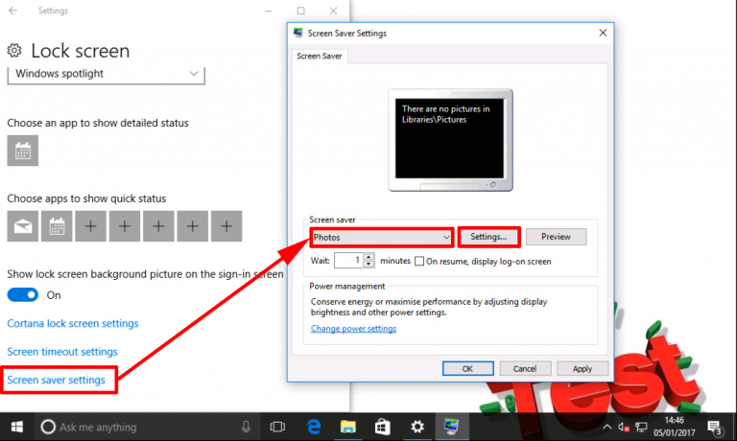Increase the wait minutes with up arrow
The image size is (737, 441).
click(368, 257)
